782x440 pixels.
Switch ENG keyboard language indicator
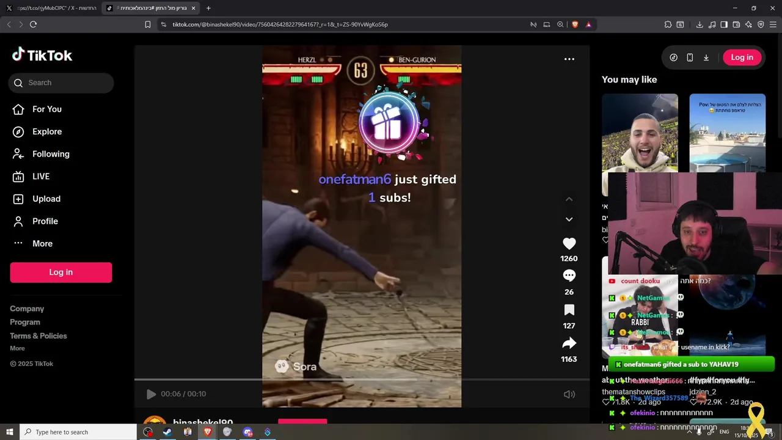pos(724,431)
